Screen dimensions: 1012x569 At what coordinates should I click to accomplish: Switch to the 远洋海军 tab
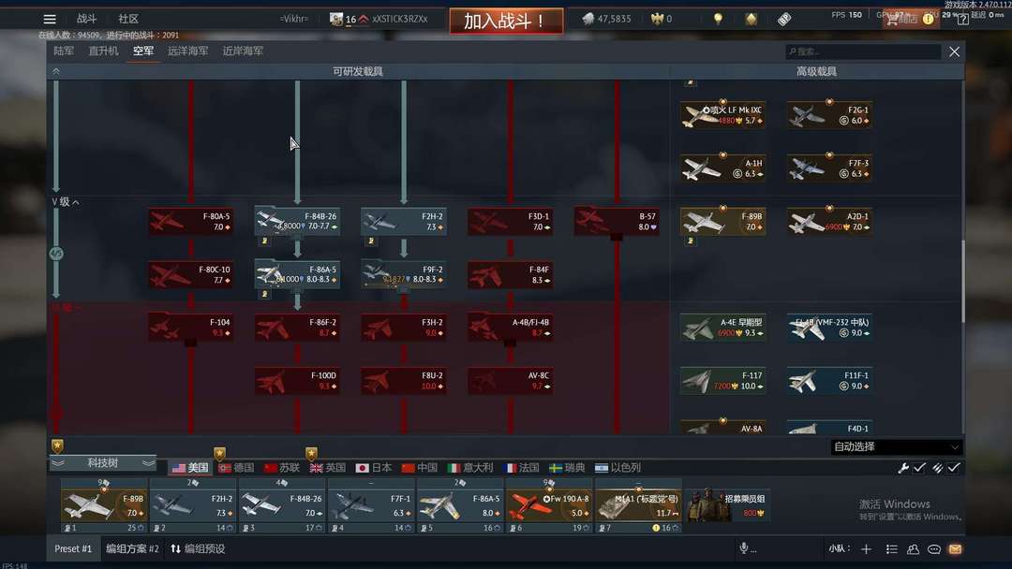(x=187, y=51)
